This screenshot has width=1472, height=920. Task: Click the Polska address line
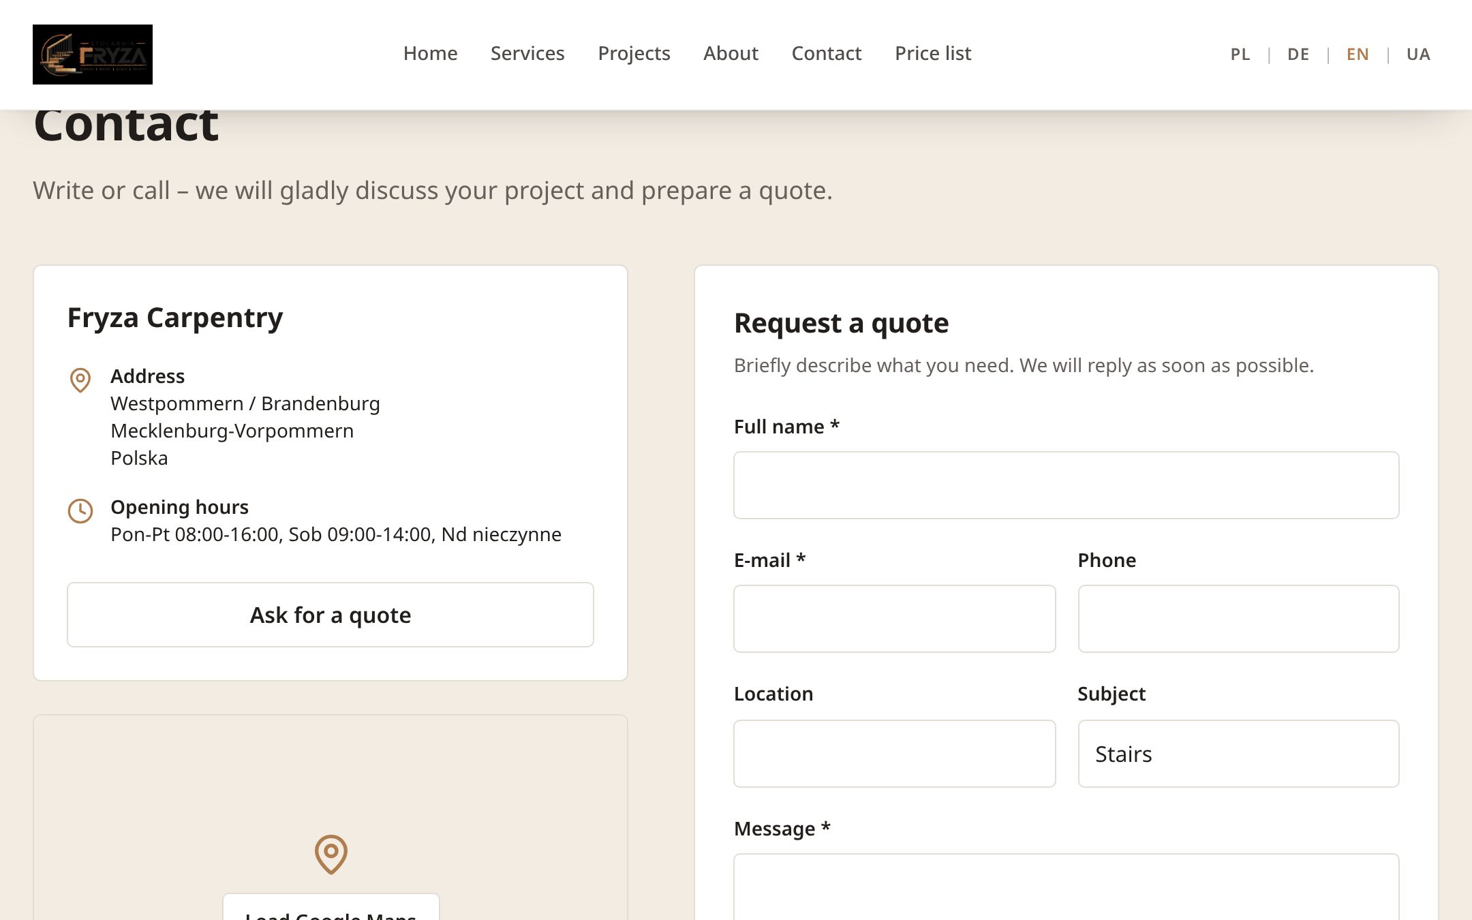point(139,458)
